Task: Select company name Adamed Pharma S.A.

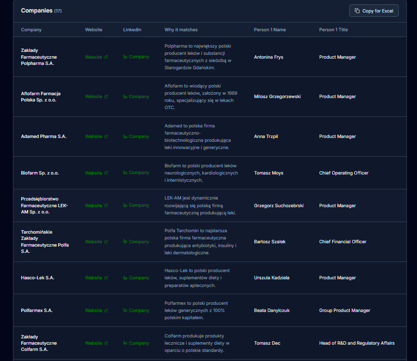Action: [44, 137]
